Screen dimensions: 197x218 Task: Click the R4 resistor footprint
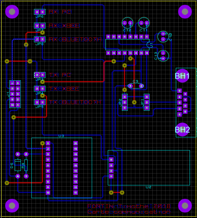point(26,165)
